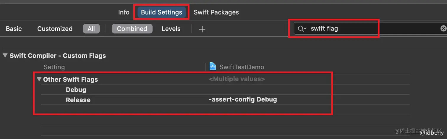Switch to the Swift Packages tab
This screenshot has height=139, width=447.
click(216, 12)
